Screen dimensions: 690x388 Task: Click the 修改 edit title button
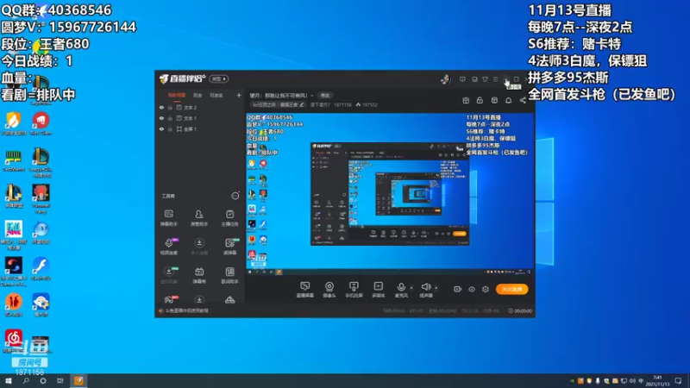click(x=325, y=96)
